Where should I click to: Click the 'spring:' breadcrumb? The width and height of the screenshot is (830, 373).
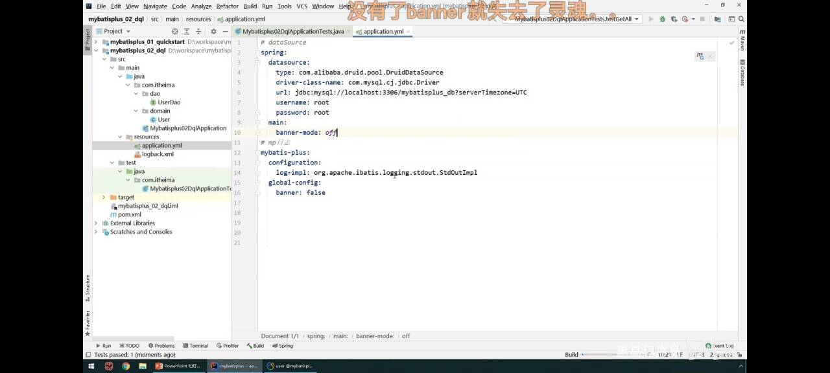point(316,336)
